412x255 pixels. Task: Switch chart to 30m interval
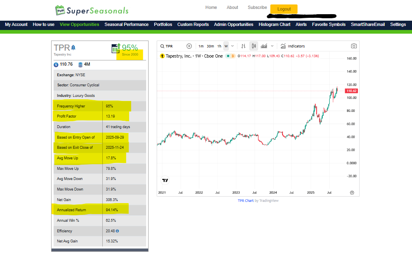(x=210, y=46)
